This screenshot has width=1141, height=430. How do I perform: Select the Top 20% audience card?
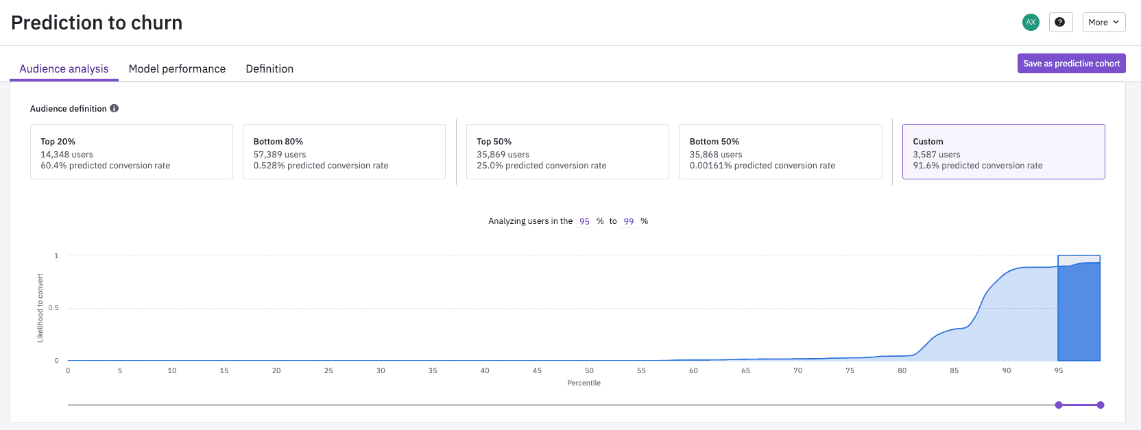pyautogui.click(x=132, y=152)
